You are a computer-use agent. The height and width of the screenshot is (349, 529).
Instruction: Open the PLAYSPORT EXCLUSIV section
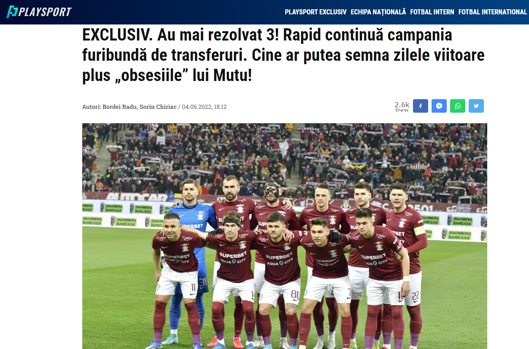[316, 12]
